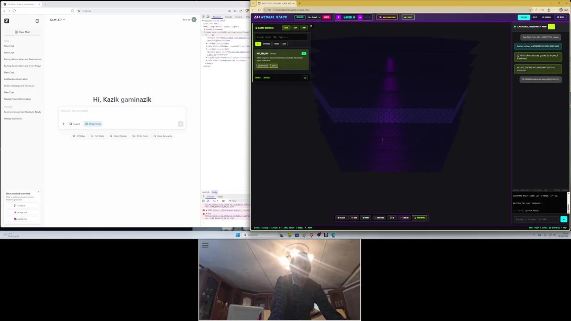Select the ERROR filter chip
This screenshot has width=571, height=321.
tap(276, 44)
